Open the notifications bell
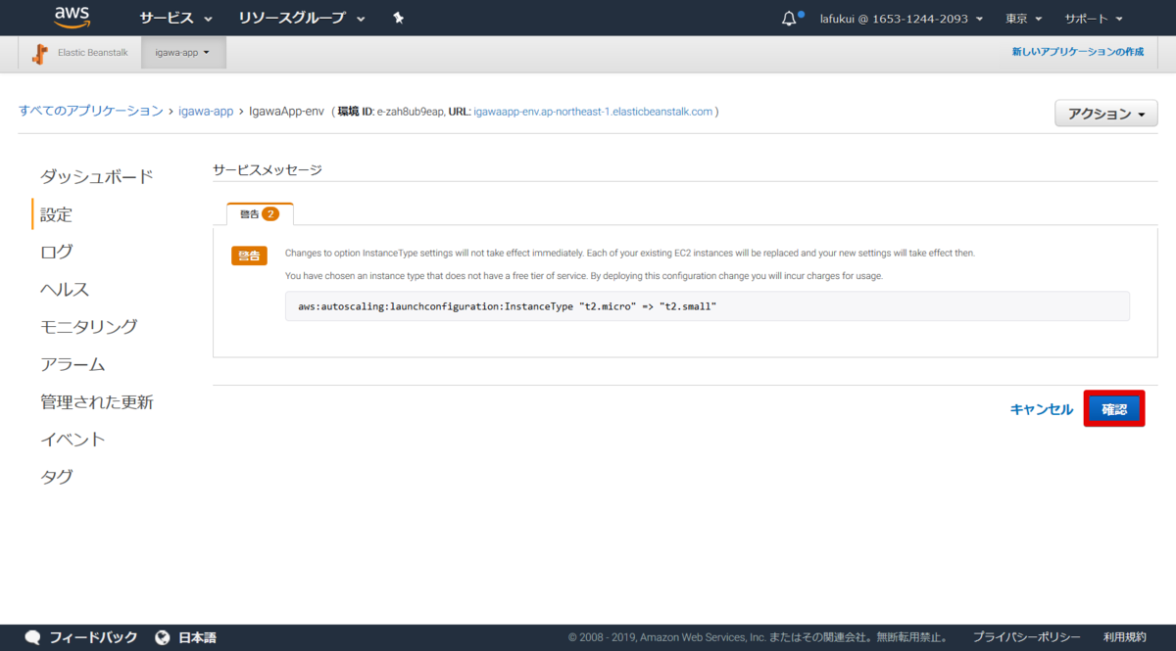The height and width of the screenshot is (651, 1176). click(790, 19)
